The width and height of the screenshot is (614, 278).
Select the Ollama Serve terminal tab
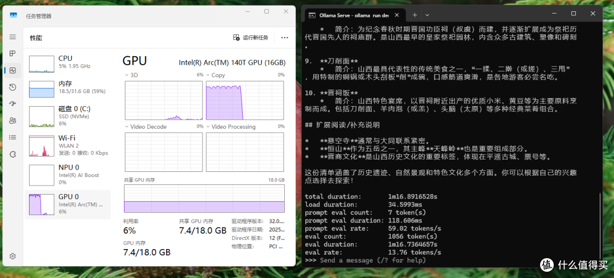pos(354,15)
